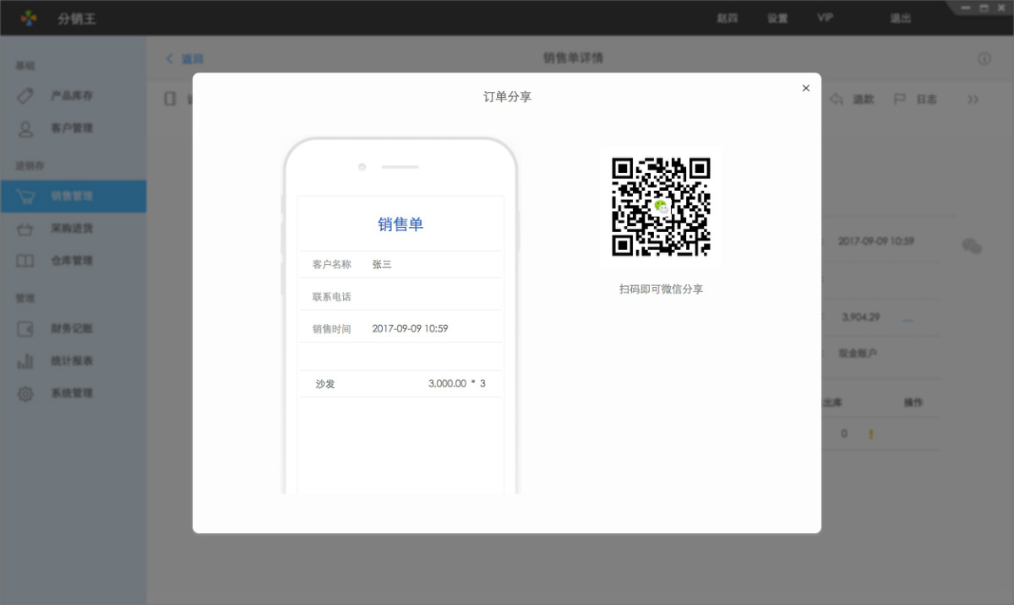Select 财务记账 finance records icon
Screen dimensions: 1014x605
pos(25,329)
